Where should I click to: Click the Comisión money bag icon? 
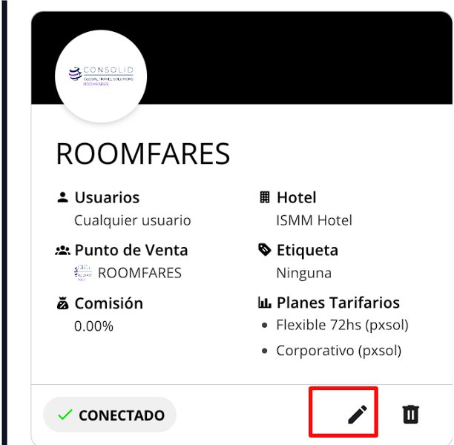tap(62, 303)
